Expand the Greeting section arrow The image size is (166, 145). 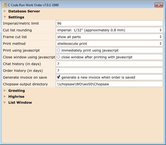tap(5, 91)
